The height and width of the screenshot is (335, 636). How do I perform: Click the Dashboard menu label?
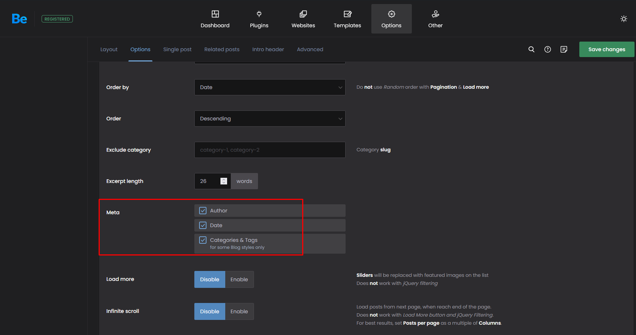215,25
